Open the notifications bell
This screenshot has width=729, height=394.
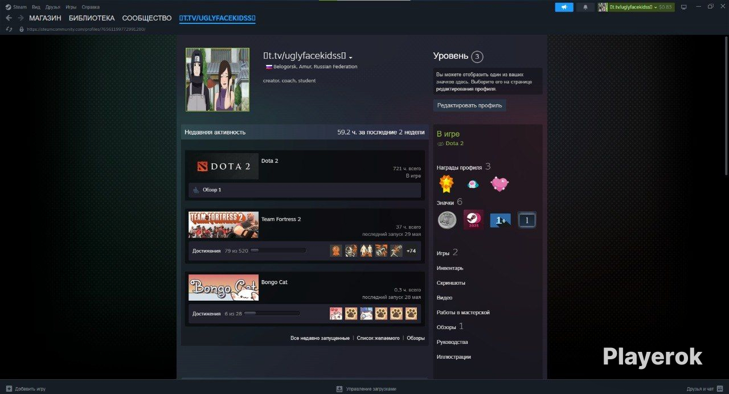[x=585, y=7]
